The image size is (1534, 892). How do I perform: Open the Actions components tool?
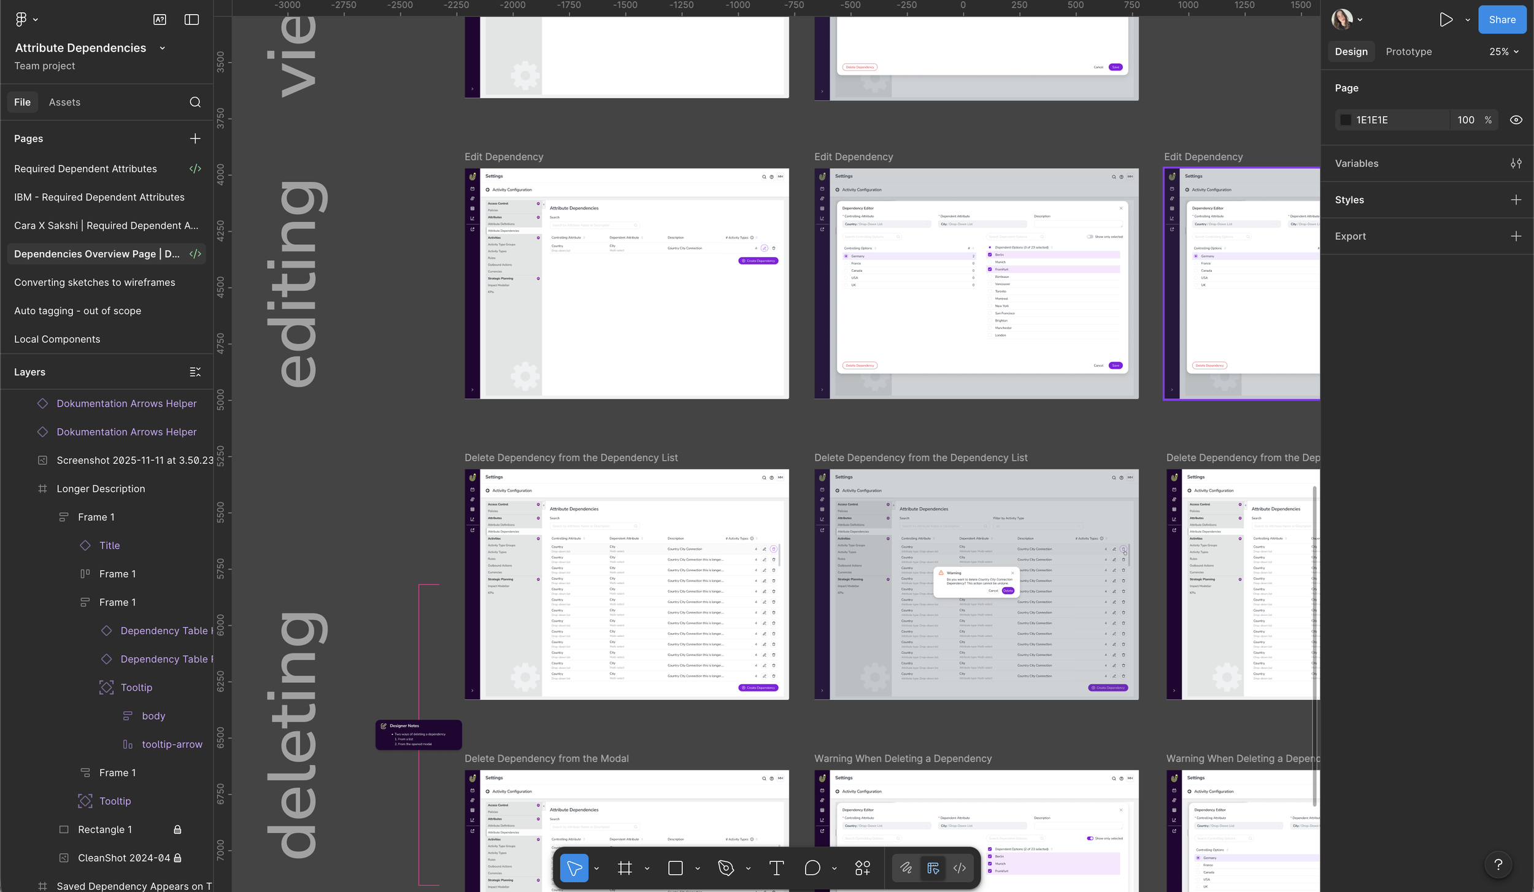[x=862, y=867]
